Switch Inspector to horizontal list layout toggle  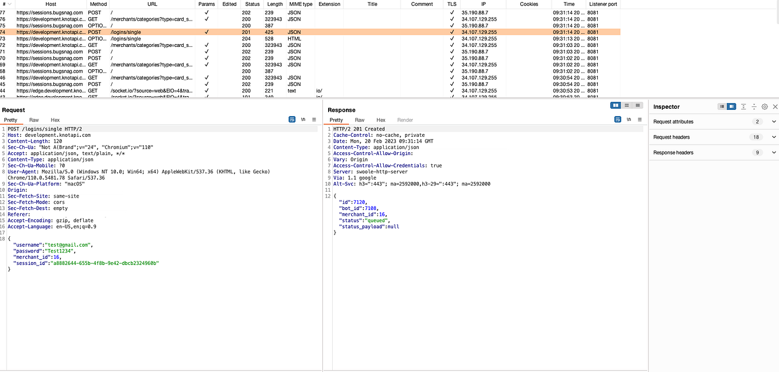[722, 106]
